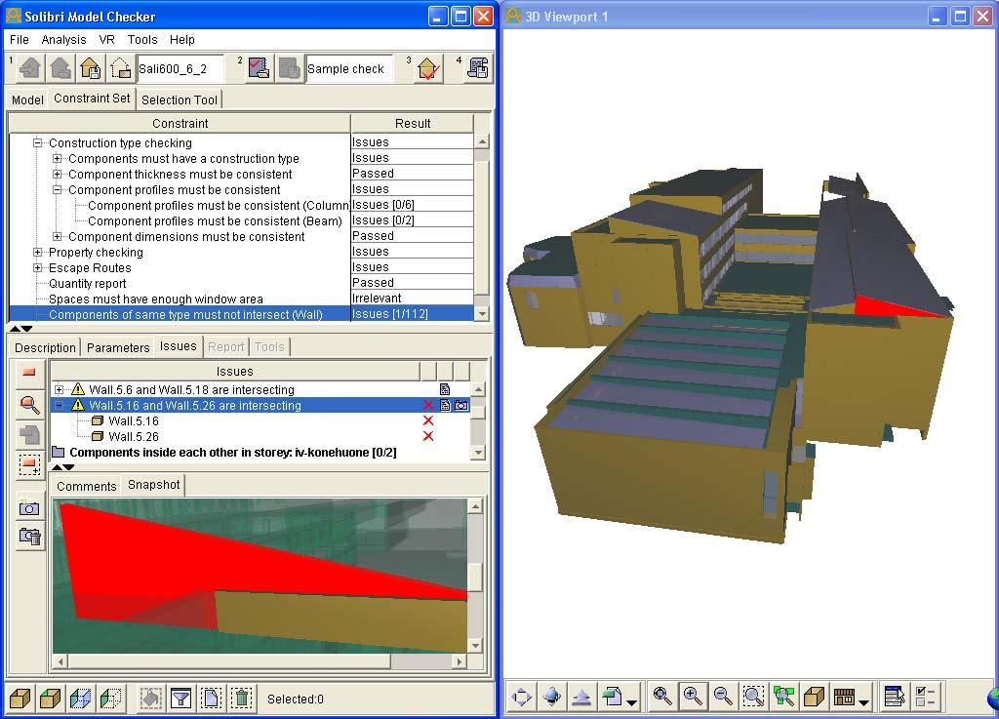Expand Component dimensions must be consistent
The image size is (999, 719).
tap(58, 236)
